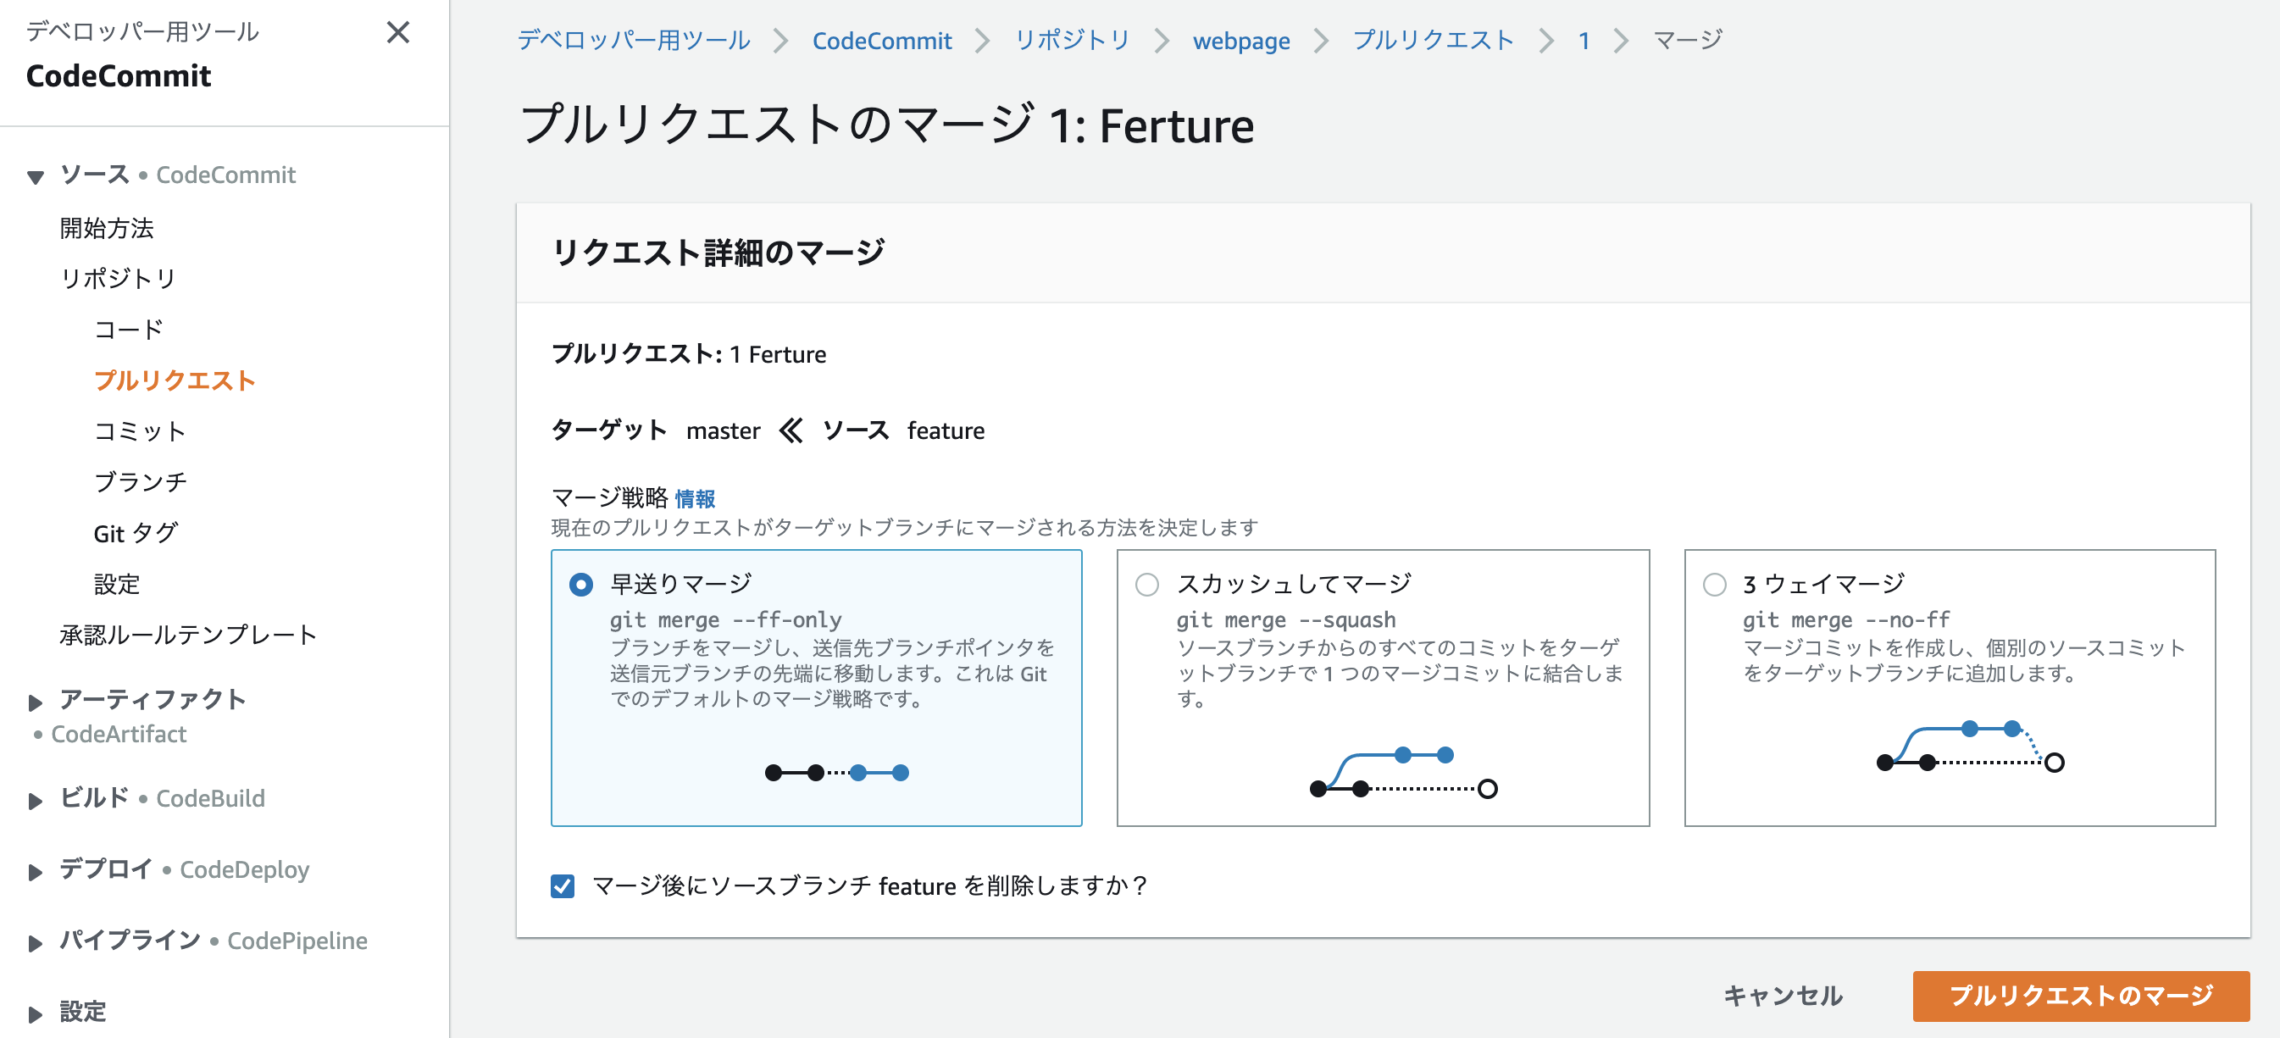Select スカッシュしてマージ radio option

click(x=1147, y=585)
